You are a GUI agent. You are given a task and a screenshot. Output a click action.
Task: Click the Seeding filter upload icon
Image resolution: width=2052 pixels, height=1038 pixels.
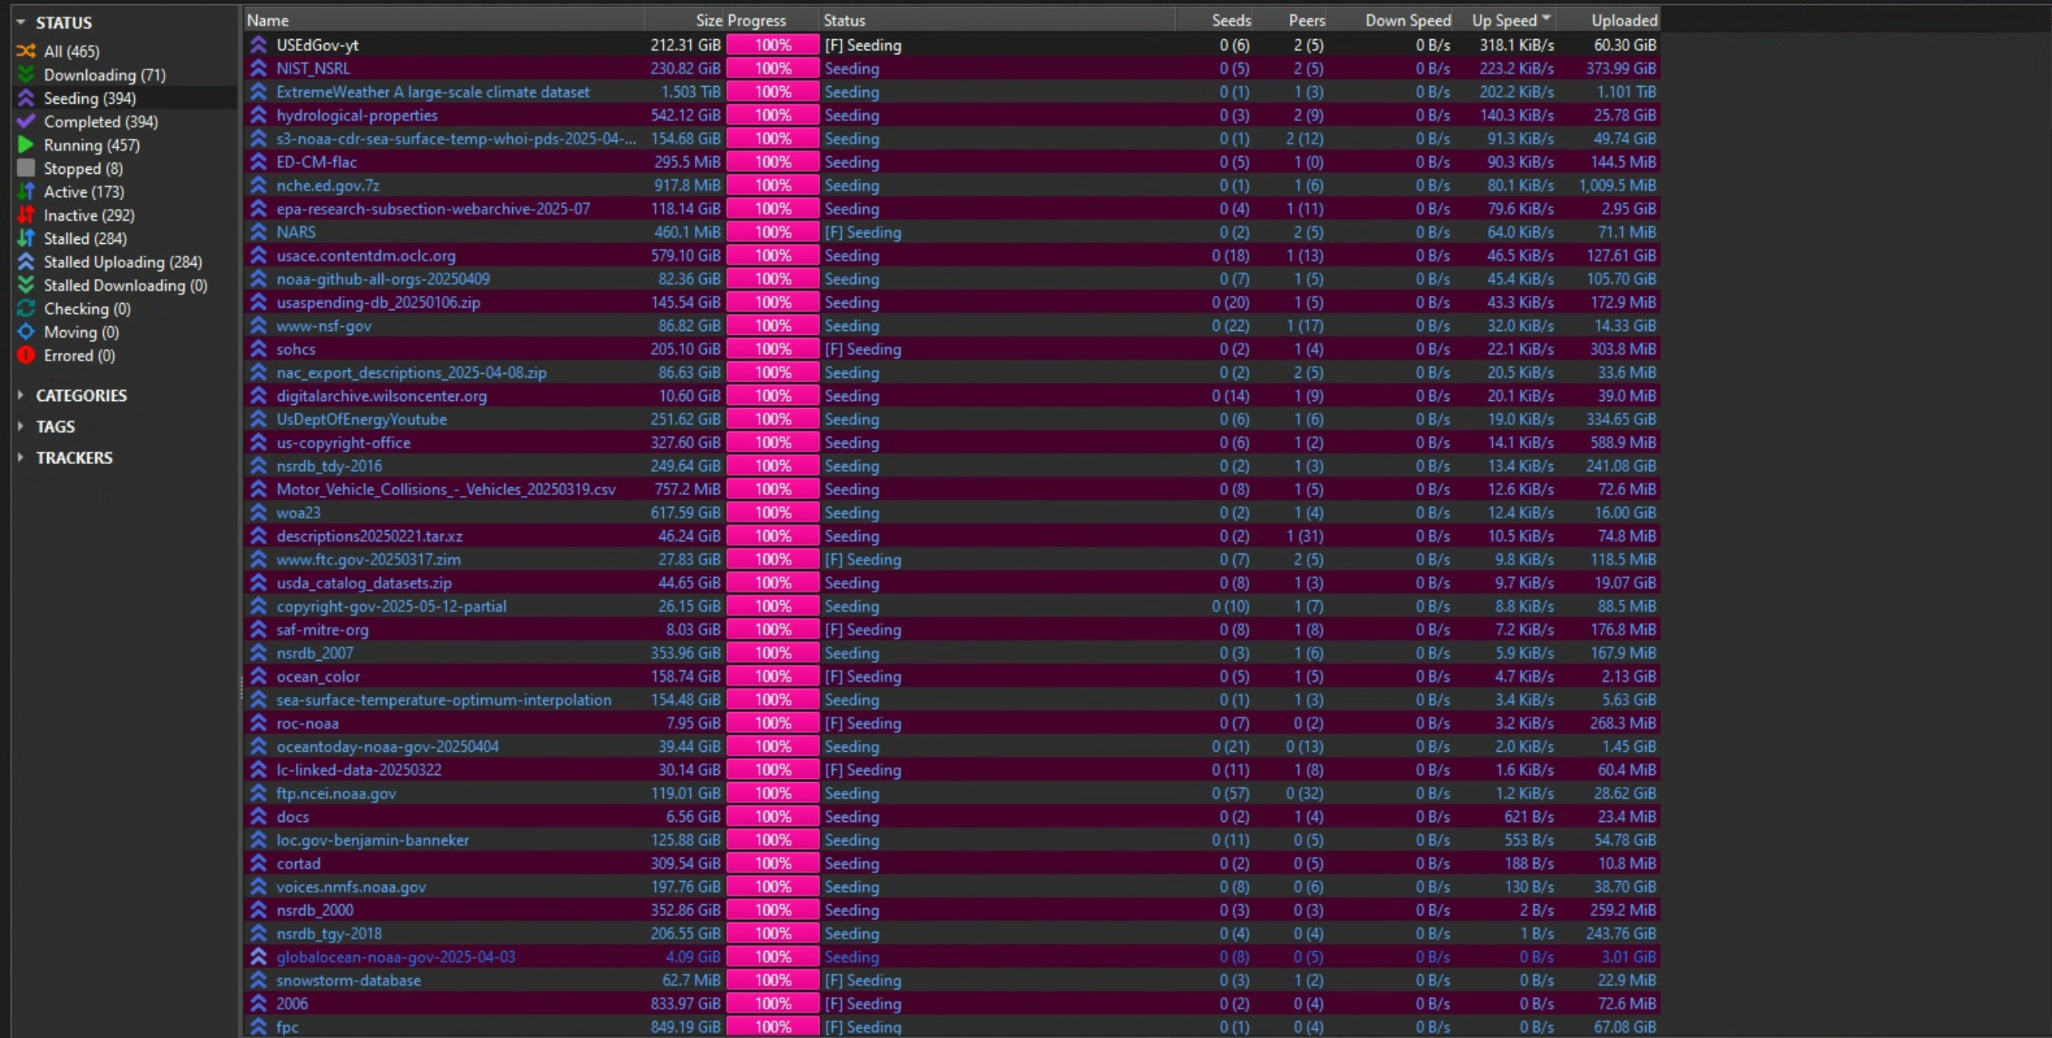26,98
